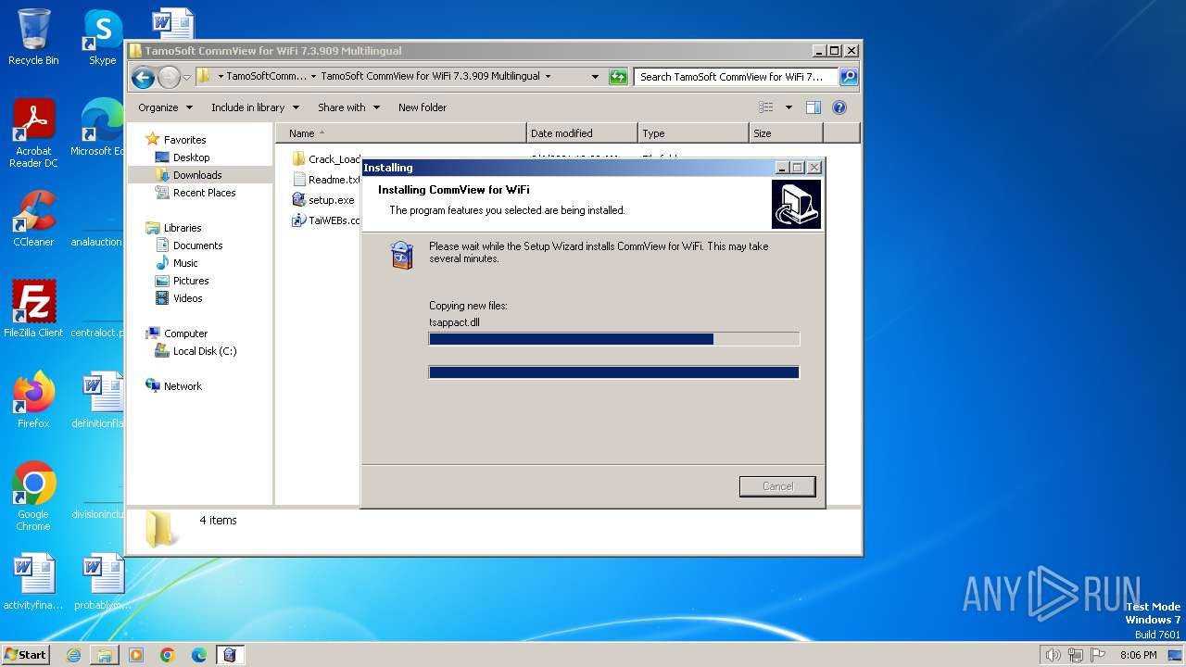Expand the address bar history dropdown
Screen dimensions: 1186x667
pyautogui.click(x=595, y=77)
